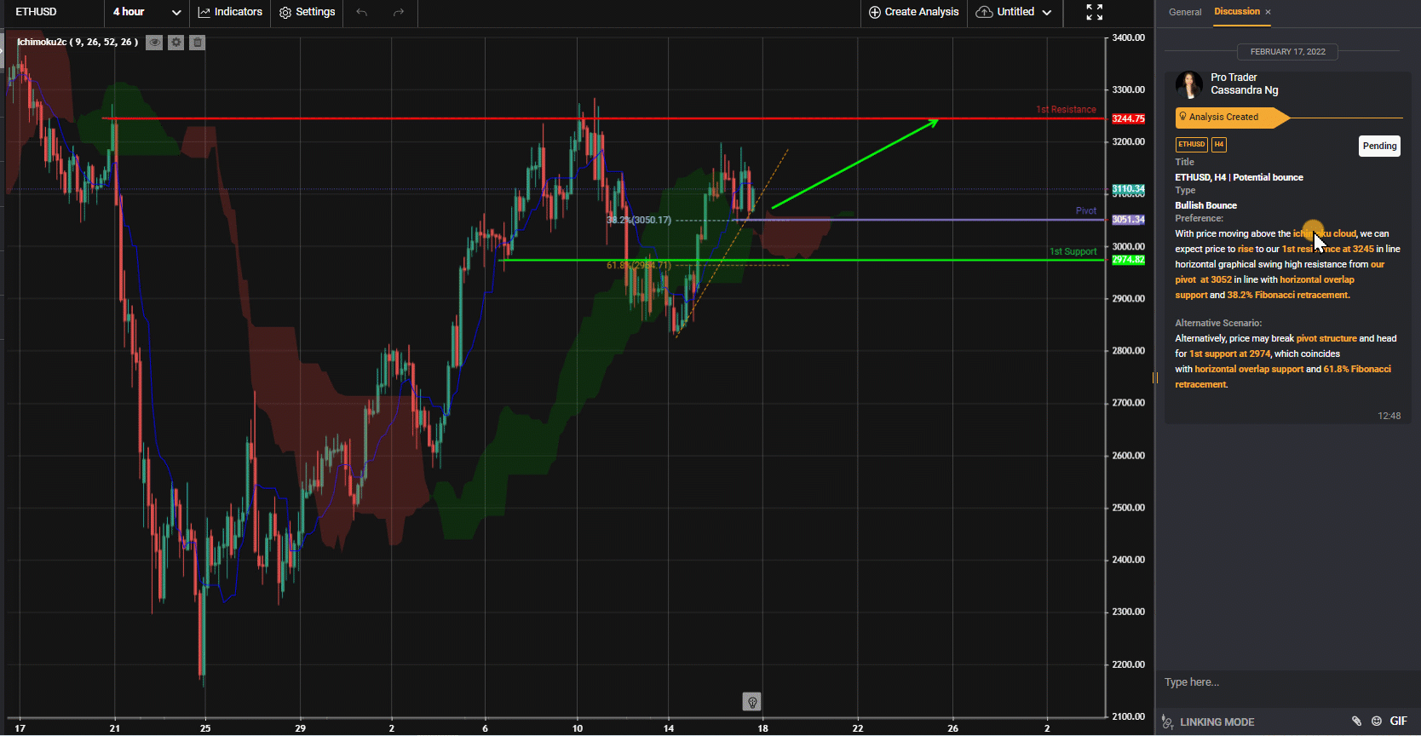The height and width of the screenshot is (736, 1421).
Task: Click the 'pivot at 3052' link
Action: (x=1203, y=279)
